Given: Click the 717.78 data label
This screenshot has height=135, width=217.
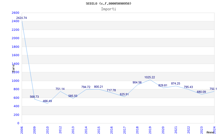Looking at the screenshot, I should tap(111, 90).
